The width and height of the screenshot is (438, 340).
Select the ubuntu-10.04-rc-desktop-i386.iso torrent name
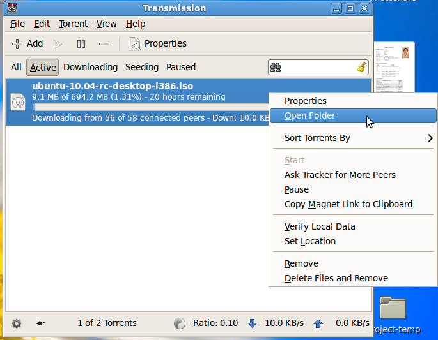tap(113, 86)
